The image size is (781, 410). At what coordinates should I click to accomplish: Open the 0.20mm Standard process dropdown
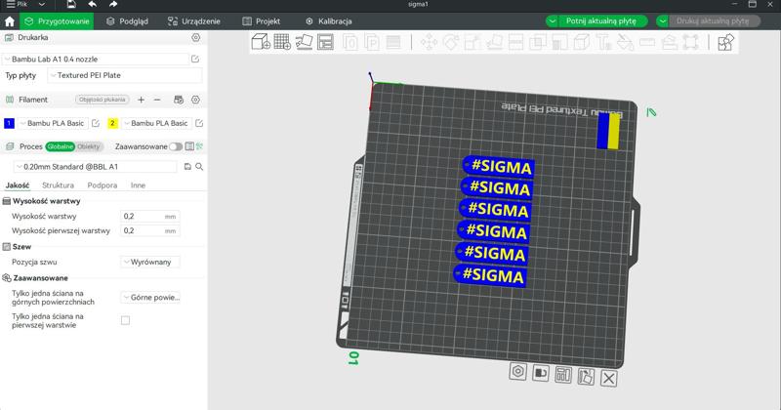click(x=95, y=167)
